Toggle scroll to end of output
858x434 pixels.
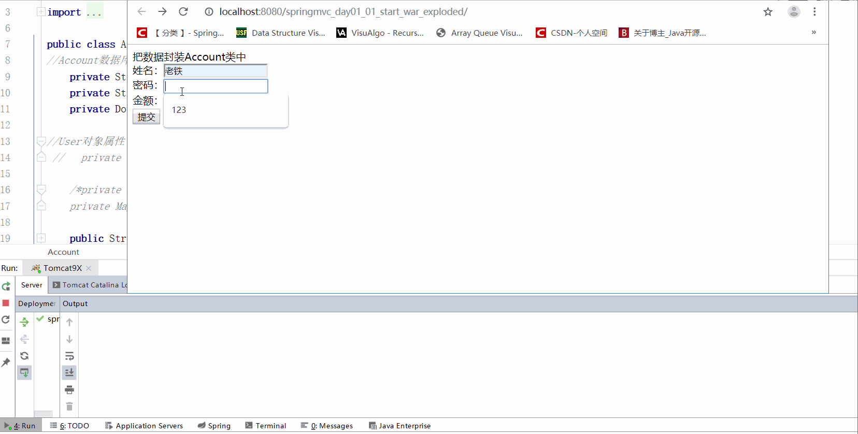pyautogui.click(x=69, y=372)
